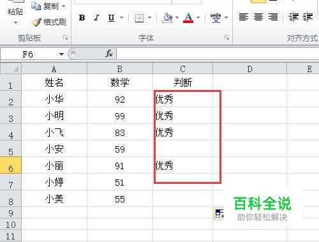Center align text
This screenshot has height=242, width=319.
tap(258, 17)
